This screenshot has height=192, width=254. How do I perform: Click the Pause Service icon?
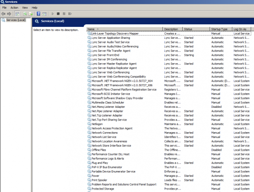64,14
